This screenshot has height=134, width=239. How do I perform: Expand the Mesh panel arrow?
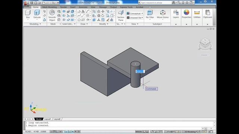tap(60, 24)
